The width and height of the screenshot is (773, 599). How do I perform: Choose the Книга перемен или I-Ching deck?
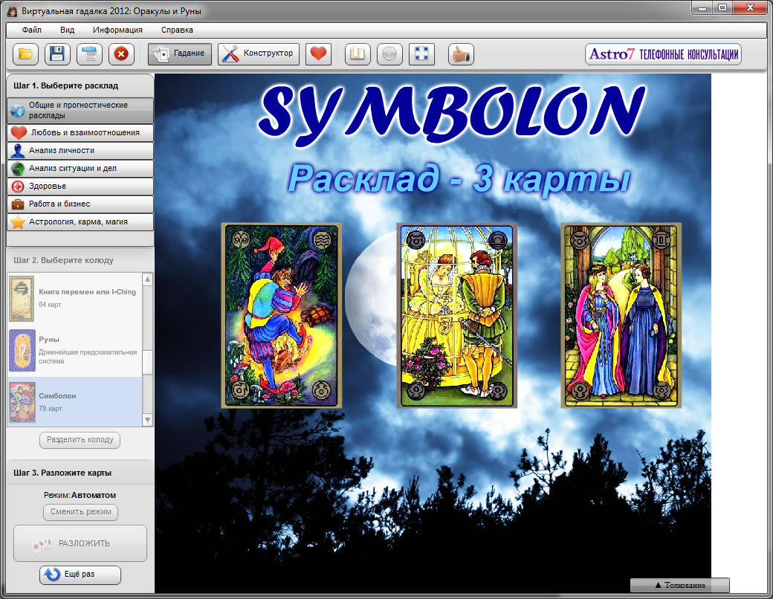75,298
